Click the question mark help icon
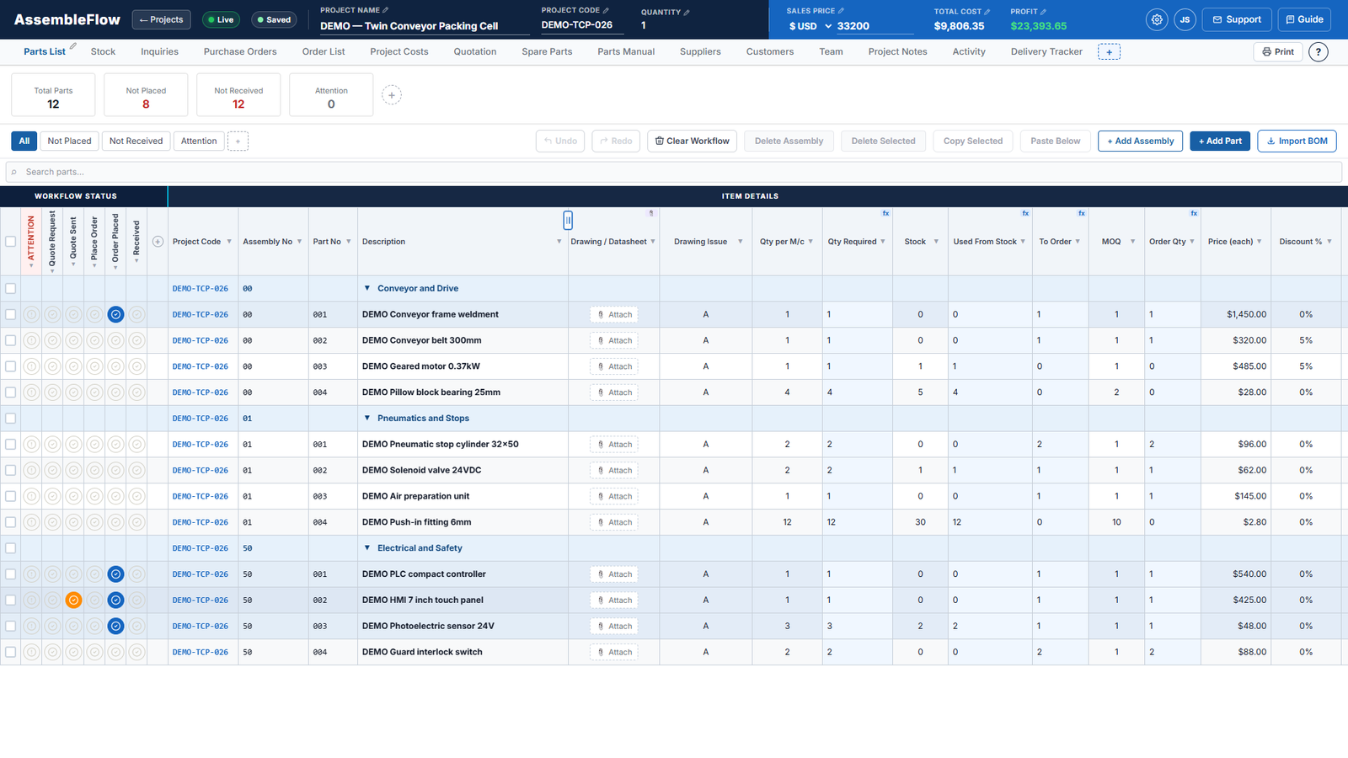Image resolution: width=1348 pixels, height=758 pixels. point(1319,52)
